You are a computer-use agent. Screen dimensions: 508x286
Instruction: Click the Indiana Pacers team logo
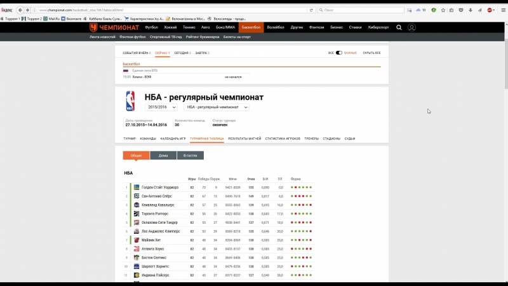coord(137,275)
